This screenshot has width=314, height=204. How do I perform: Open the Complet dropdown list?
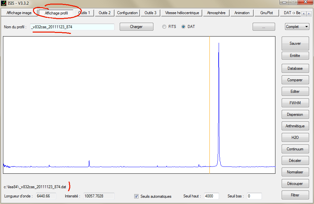click(297, 27)
